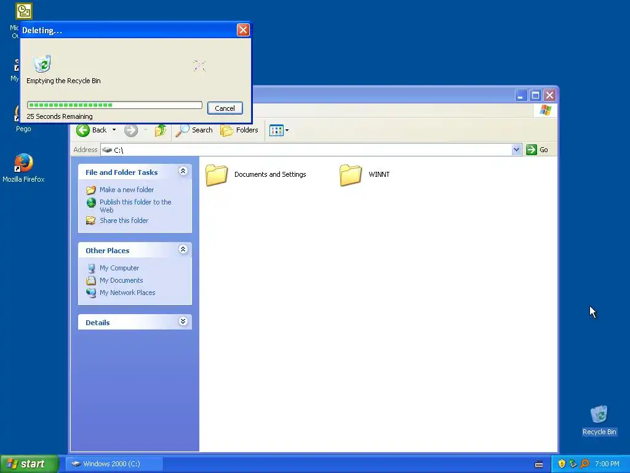Cancel emptying the Recycle Bin
Image resolution: width=630 pixels, height=473 pixels.
pyautogui.click(x=225, y=108)
